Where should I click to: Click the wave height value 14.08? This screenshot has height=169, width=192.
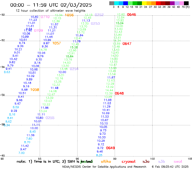(x=53, y=91)
